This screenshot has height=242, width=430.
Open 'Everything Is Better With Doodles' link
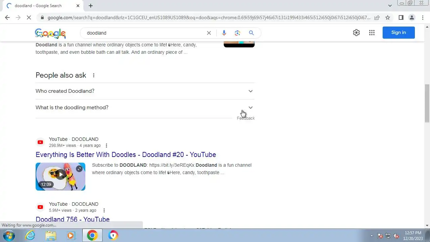click(x=126, y=155)
